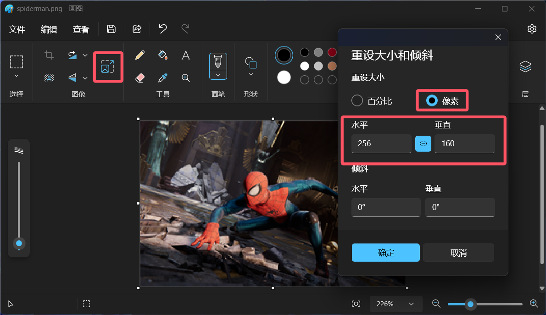The image size is (546, 315).
Task: Click the vertical scrollbar up arrow
Action: (542, 108)
